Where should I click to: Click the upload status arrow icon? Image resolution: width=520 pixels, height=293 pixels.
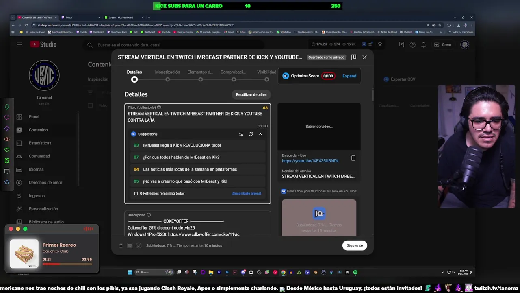pos(121,245)
